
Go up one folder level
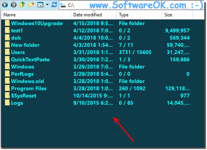(22, 5)
